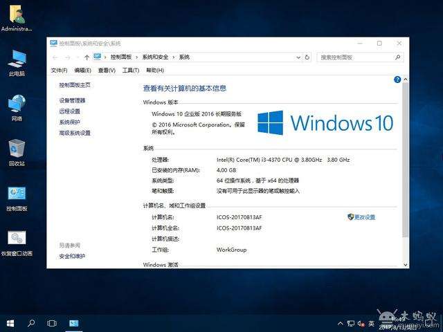Go to 控制面板主页 link

tap(75, 85)
